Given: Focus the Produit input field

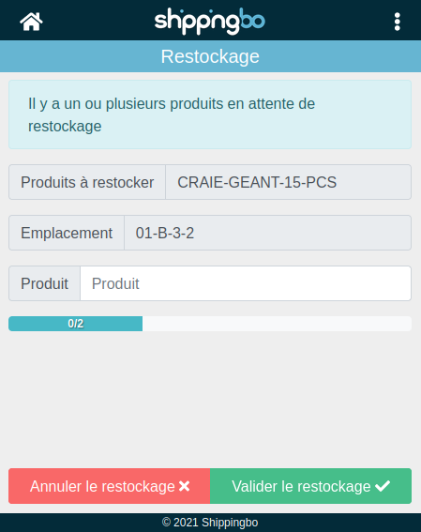Looking at the screenshot, I should click(x=246, y=283).
